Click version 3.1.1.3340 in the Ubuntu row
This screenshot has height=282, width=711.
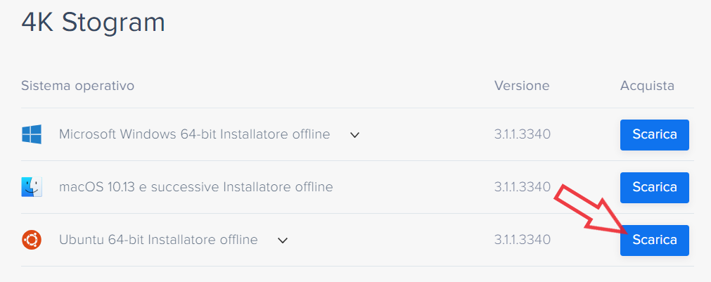pyautogui.click(x=522, y=240)
